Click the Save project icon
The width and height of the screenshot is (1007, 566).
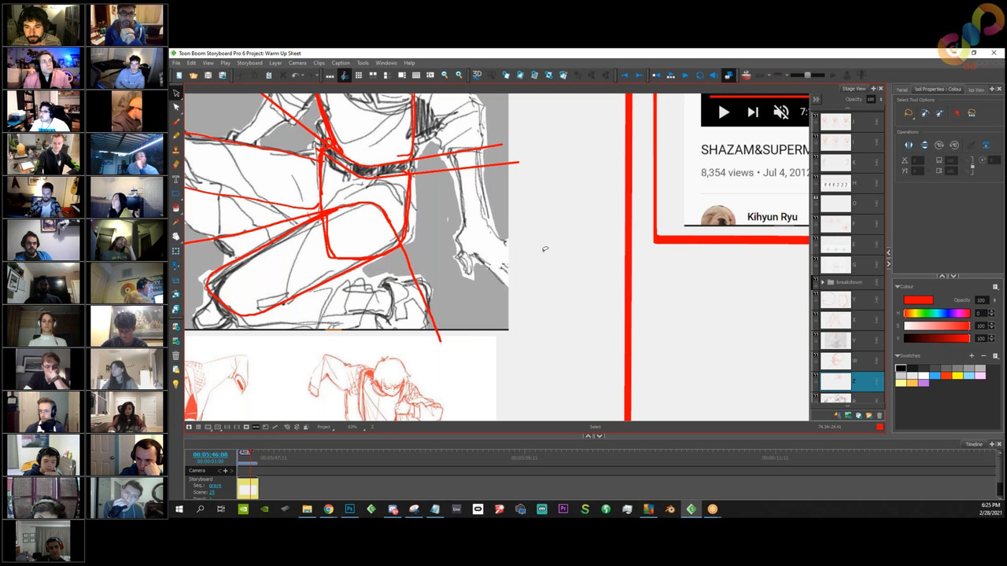coord(208,75)
